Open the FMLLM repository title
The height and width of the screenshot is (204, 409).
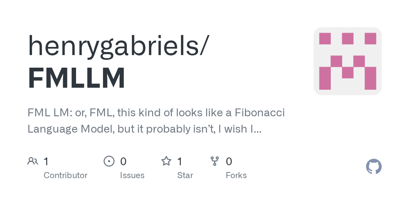(x=76, y=79)
